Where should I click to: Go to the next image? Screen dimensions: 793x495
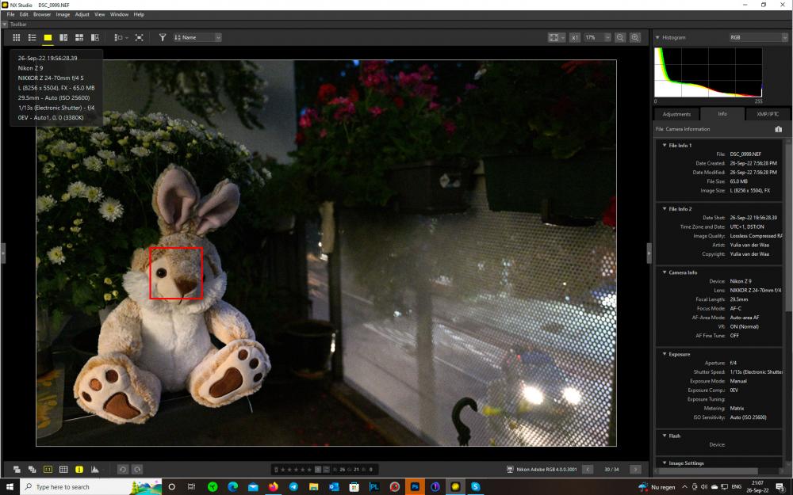pyautogui.click(x=636, y=469)
